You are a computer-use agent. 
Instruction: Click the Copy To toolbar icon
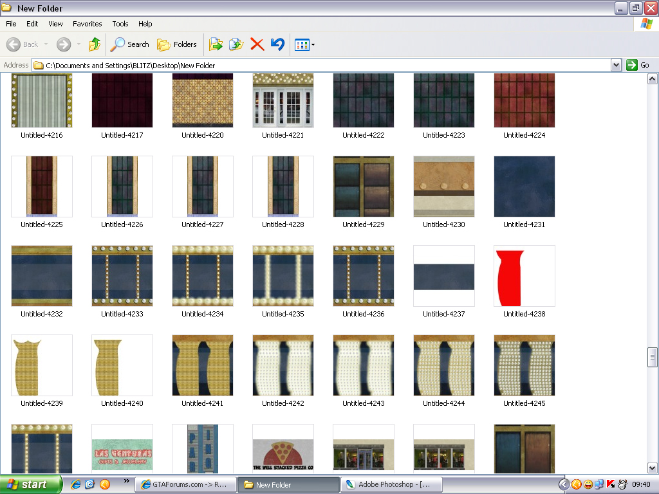coord(236,44)
